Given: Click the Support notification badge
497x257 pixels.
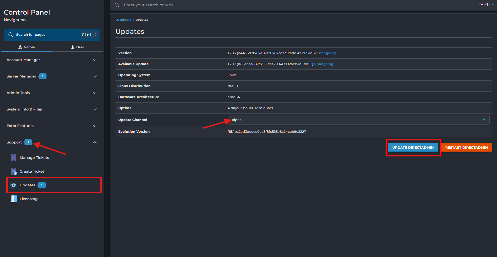Looking at the screenshot, I should pos(28,142).
